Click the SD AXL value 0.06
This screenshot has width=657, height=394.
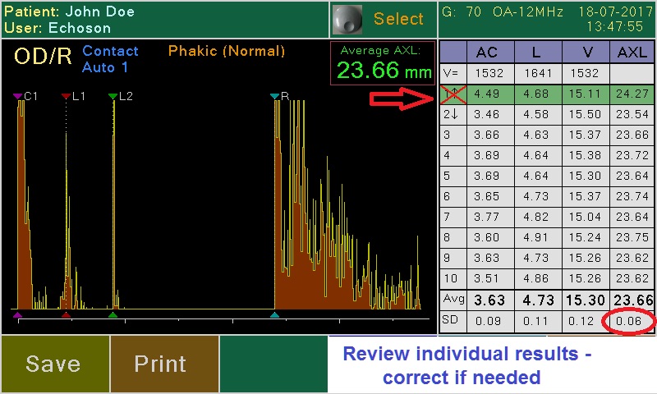coord(629,321)
